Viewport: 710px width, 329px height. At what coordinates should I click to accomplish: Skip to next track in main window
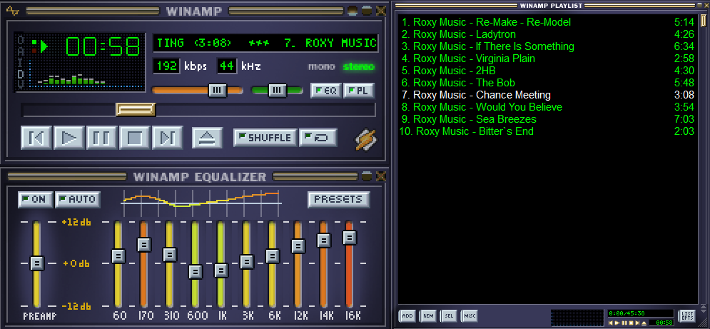[168, 137]
